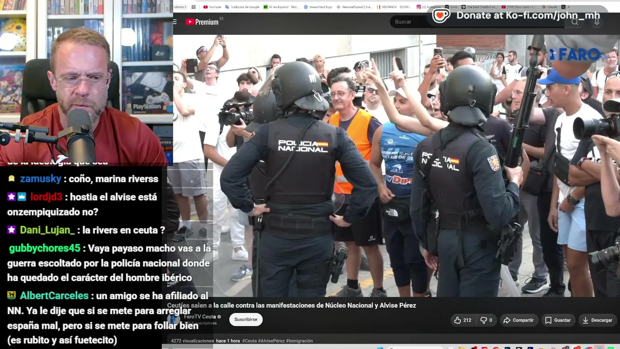Open the Traductor de Google bookmark
620x349 pixels.
click(242, 7)
